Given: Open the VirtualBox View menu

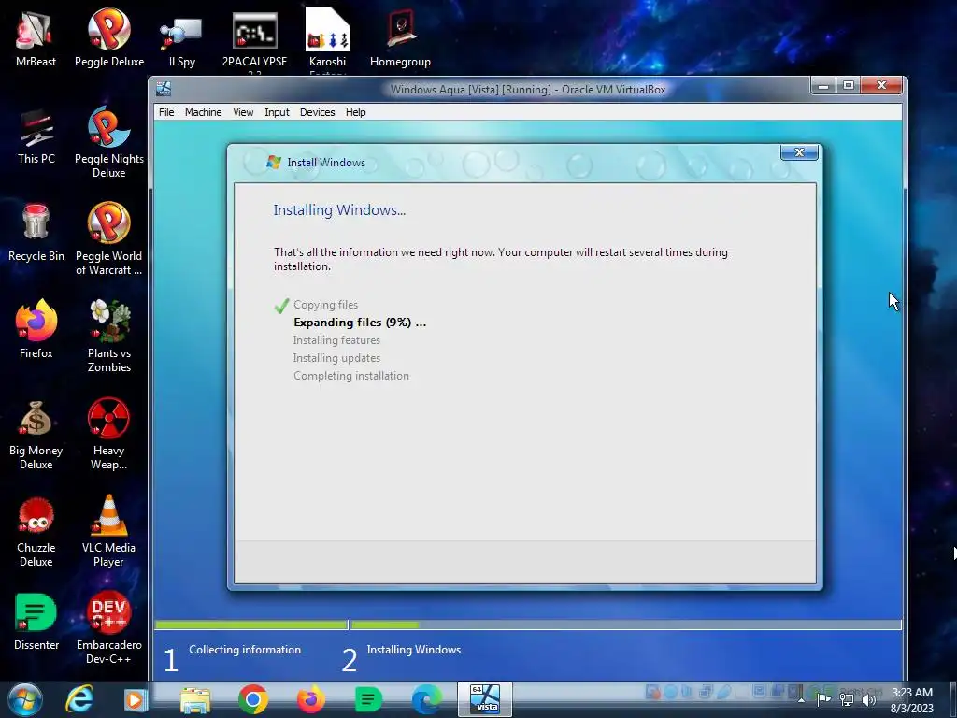Looking at the screenshot, I should (x=243, y=112).
